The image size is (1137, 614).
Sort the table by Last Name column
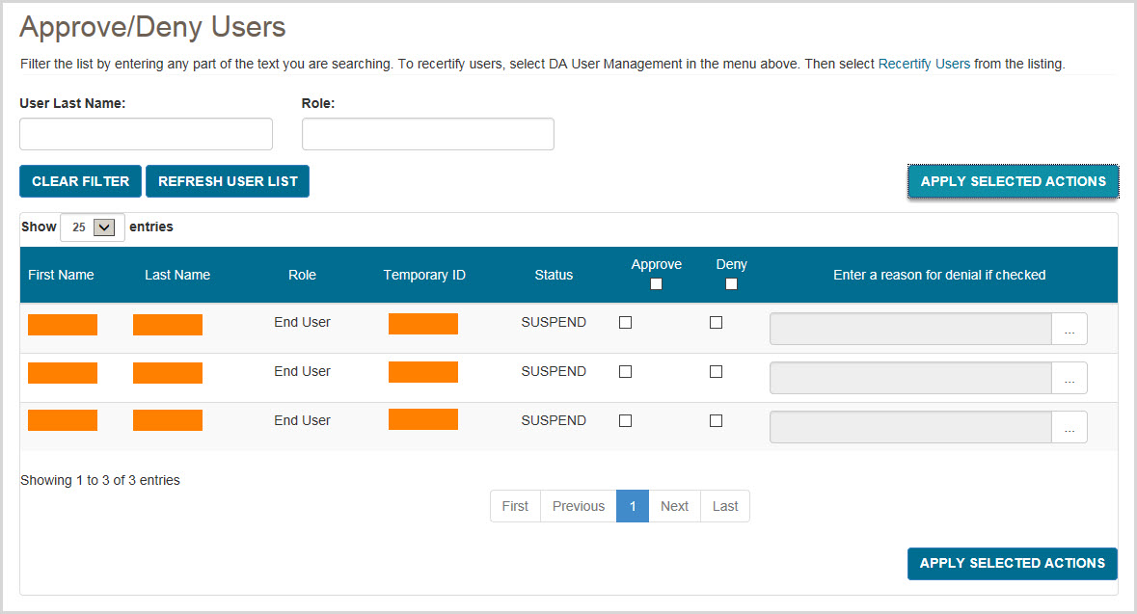177,275
